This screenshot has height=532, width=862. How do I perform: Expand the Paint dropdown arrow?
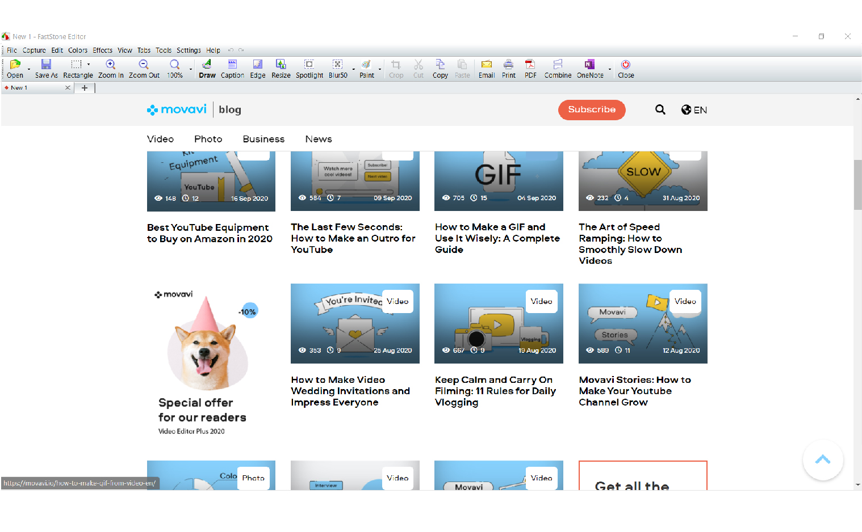point(380,70)
